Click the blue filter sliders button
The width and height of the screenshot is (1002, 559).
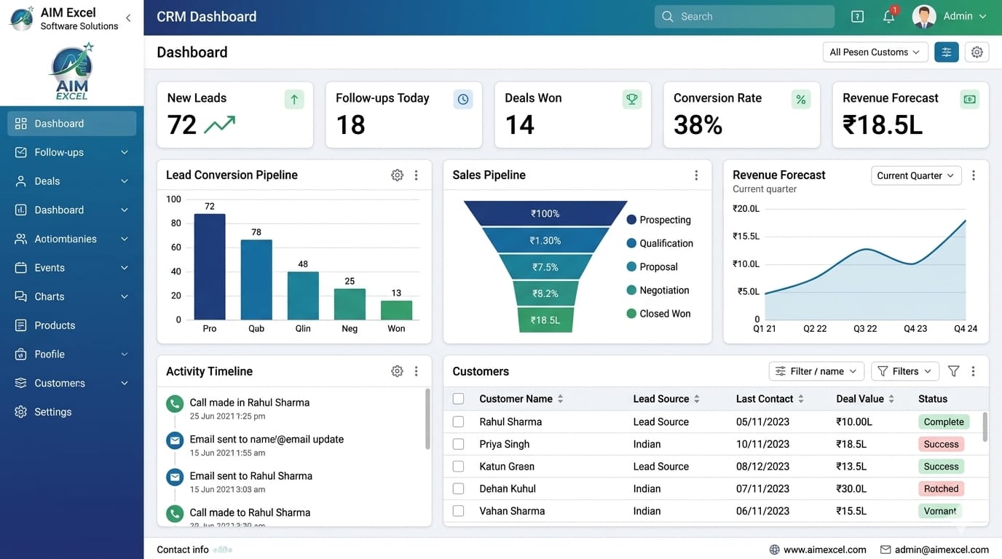point(946,52)
